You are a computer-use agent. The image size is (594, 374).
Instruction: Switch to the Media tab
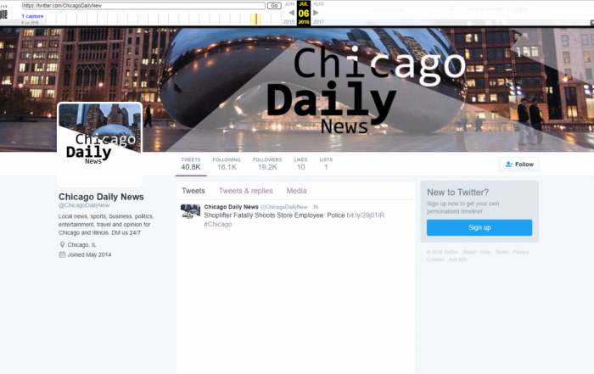point(296,191)
